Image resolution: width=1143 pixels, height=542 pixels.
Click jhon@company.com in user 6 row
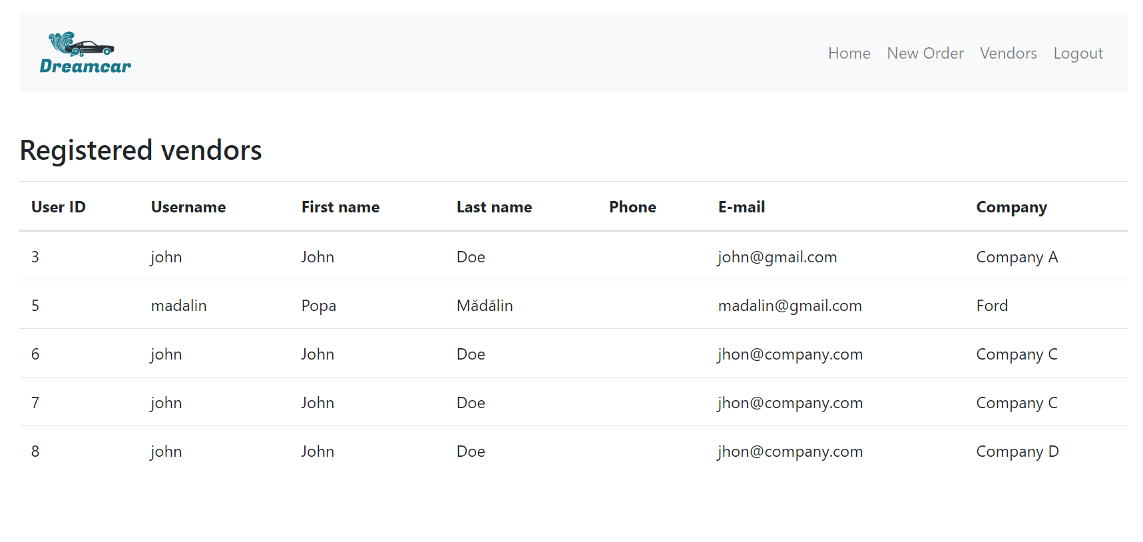tap(790, 354)
